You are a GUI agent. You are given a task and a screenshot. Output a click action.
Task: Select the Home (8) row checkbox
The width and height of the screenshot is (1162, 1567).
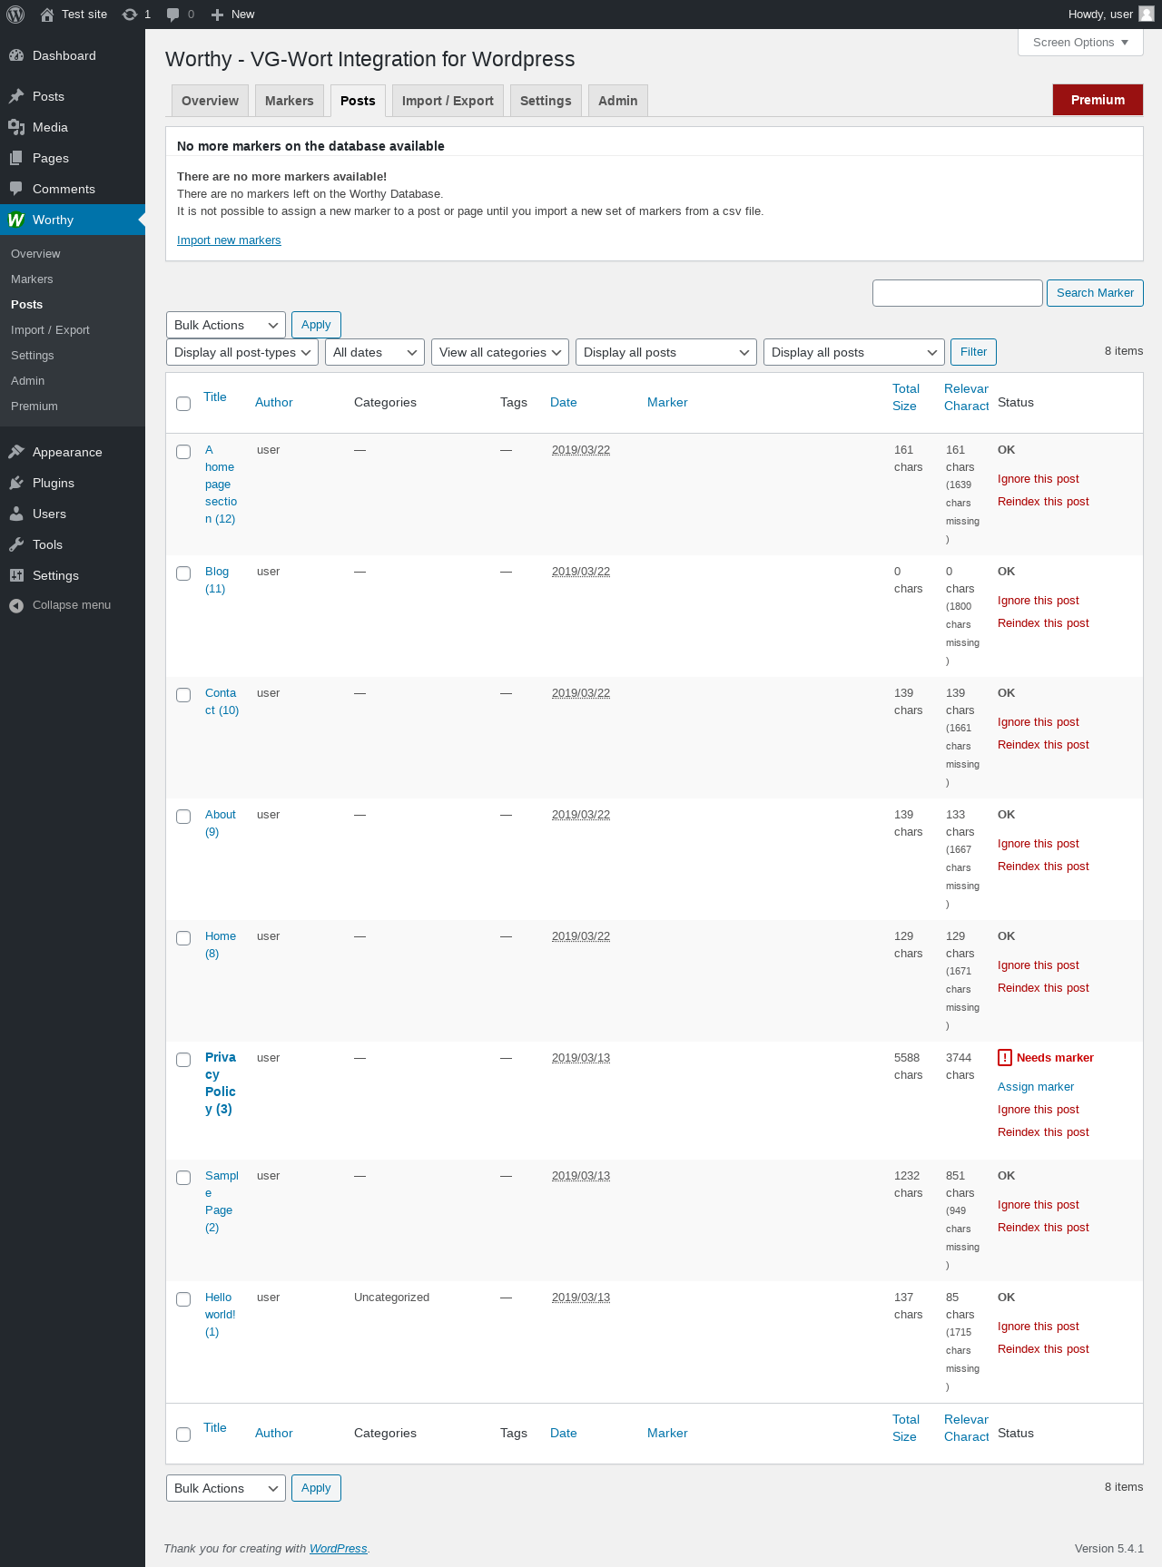pyautogui.click(x=183, y=938)
